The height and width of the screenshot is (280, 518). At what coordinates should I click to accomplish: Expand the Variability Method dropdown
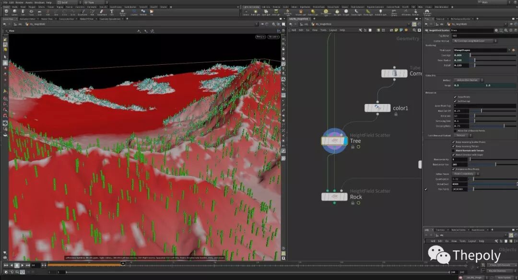point(468,80)
